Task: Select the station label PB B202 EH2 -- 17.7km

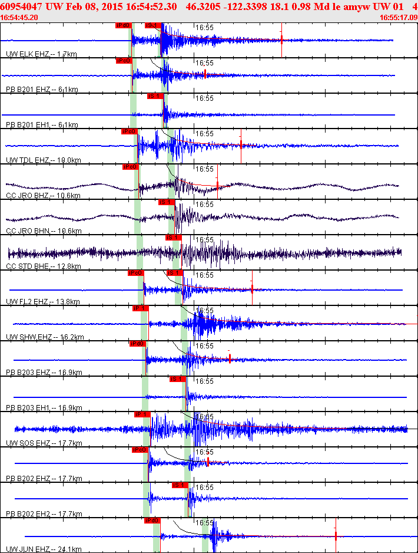Action: click(x=44, y=513)
